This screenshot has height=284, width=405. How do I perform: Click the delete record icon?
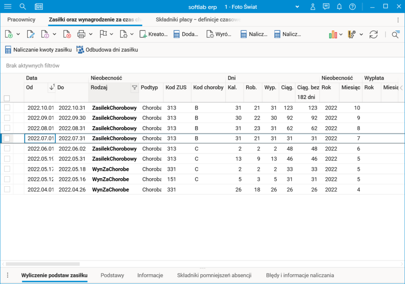coord(67,34)
